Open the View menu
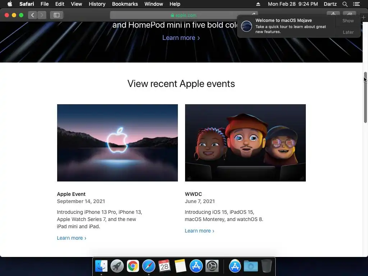368x276 pixels. click(x=76, y=4)
